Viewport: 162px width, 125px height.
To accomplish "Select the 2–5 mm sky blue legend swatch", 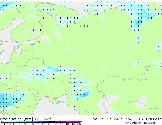I will tap(22, 122).
